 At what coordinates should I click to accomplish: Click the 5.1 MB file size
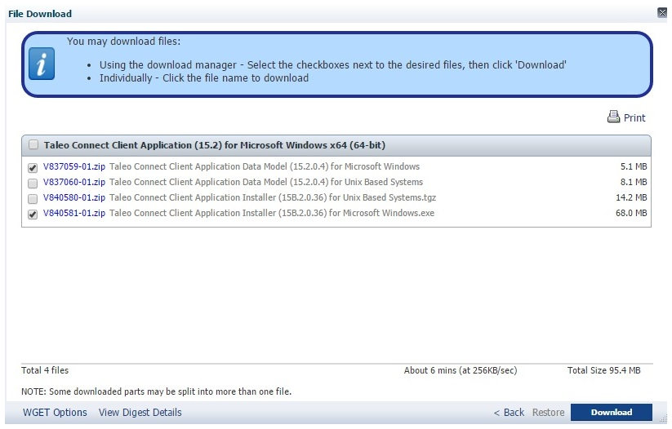[x=634, y=166]
